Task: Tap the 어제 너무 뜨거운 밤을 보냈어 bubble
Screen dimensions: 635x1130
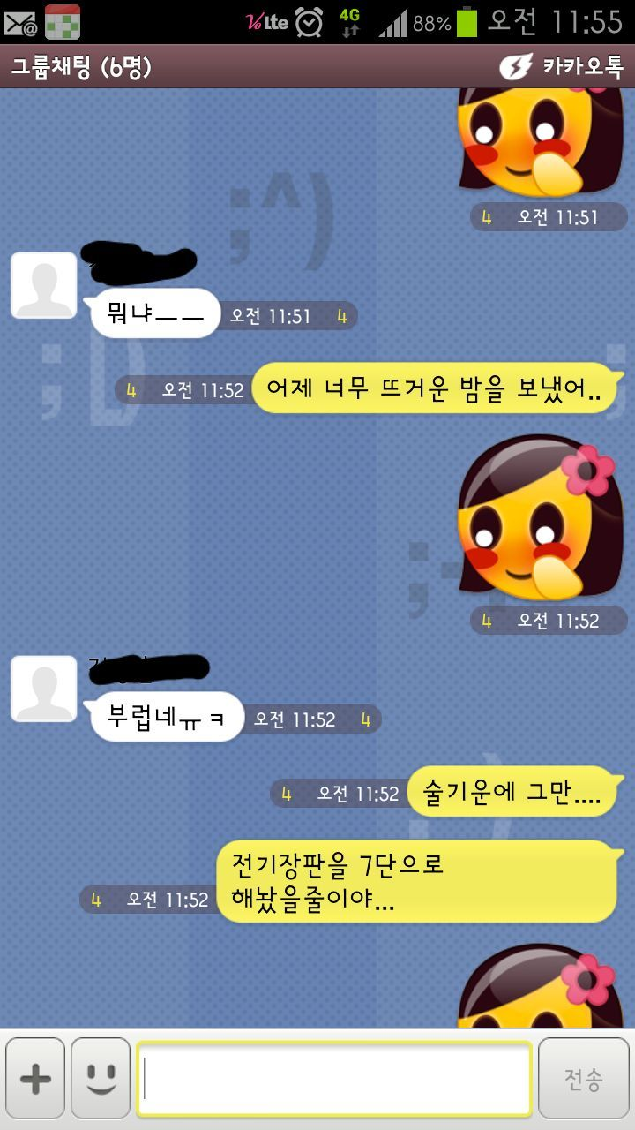Action: 434,388
